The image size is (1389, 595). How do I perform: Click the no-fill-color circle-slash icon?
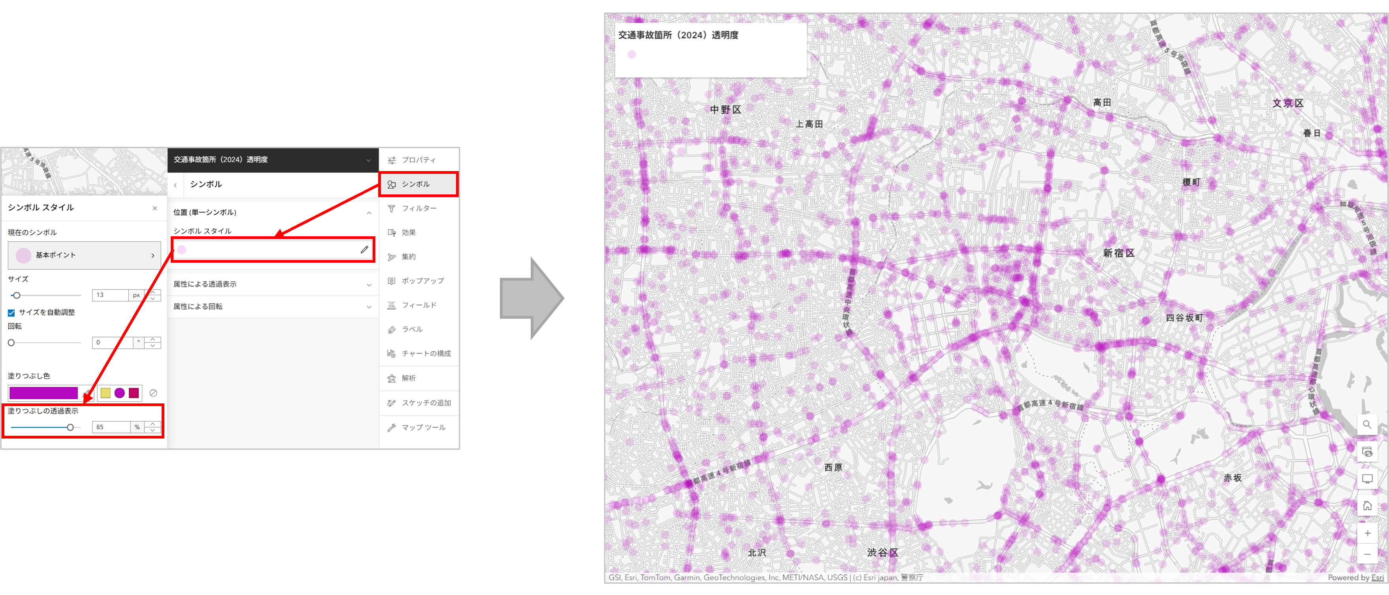click(153, 393)
